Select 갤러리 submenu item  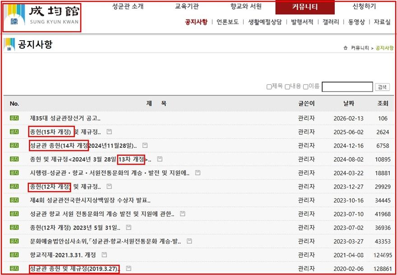click(x=331, y=22)
